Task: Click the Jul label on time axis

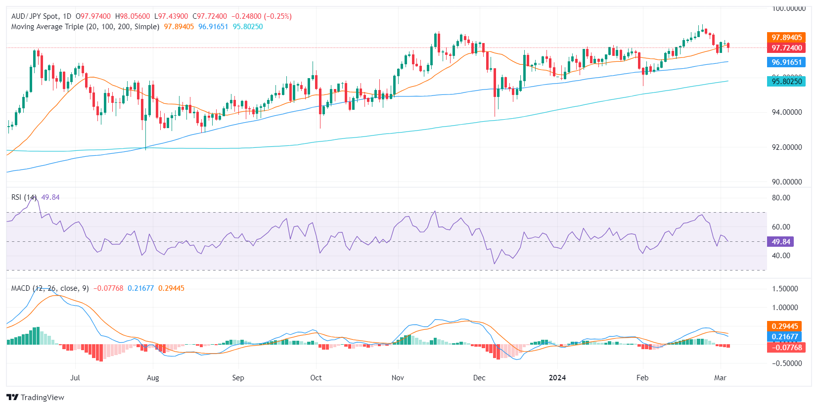Action: pyautogui.click(x=75, y=378)
